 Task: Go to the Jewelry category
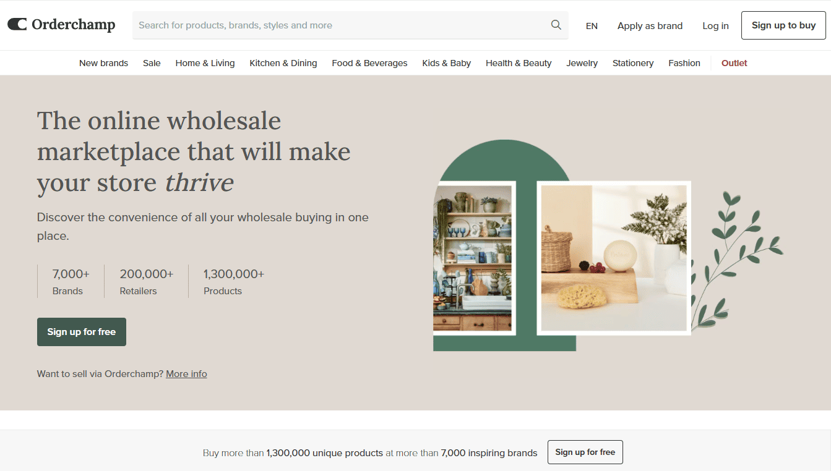click(x=582, y=63)
